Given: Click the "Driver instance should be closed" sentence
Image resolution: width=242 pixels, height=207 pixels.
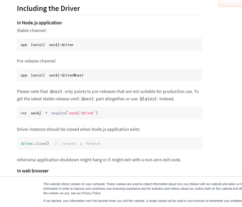Looking at the screenshot, I should click(78, 129).
